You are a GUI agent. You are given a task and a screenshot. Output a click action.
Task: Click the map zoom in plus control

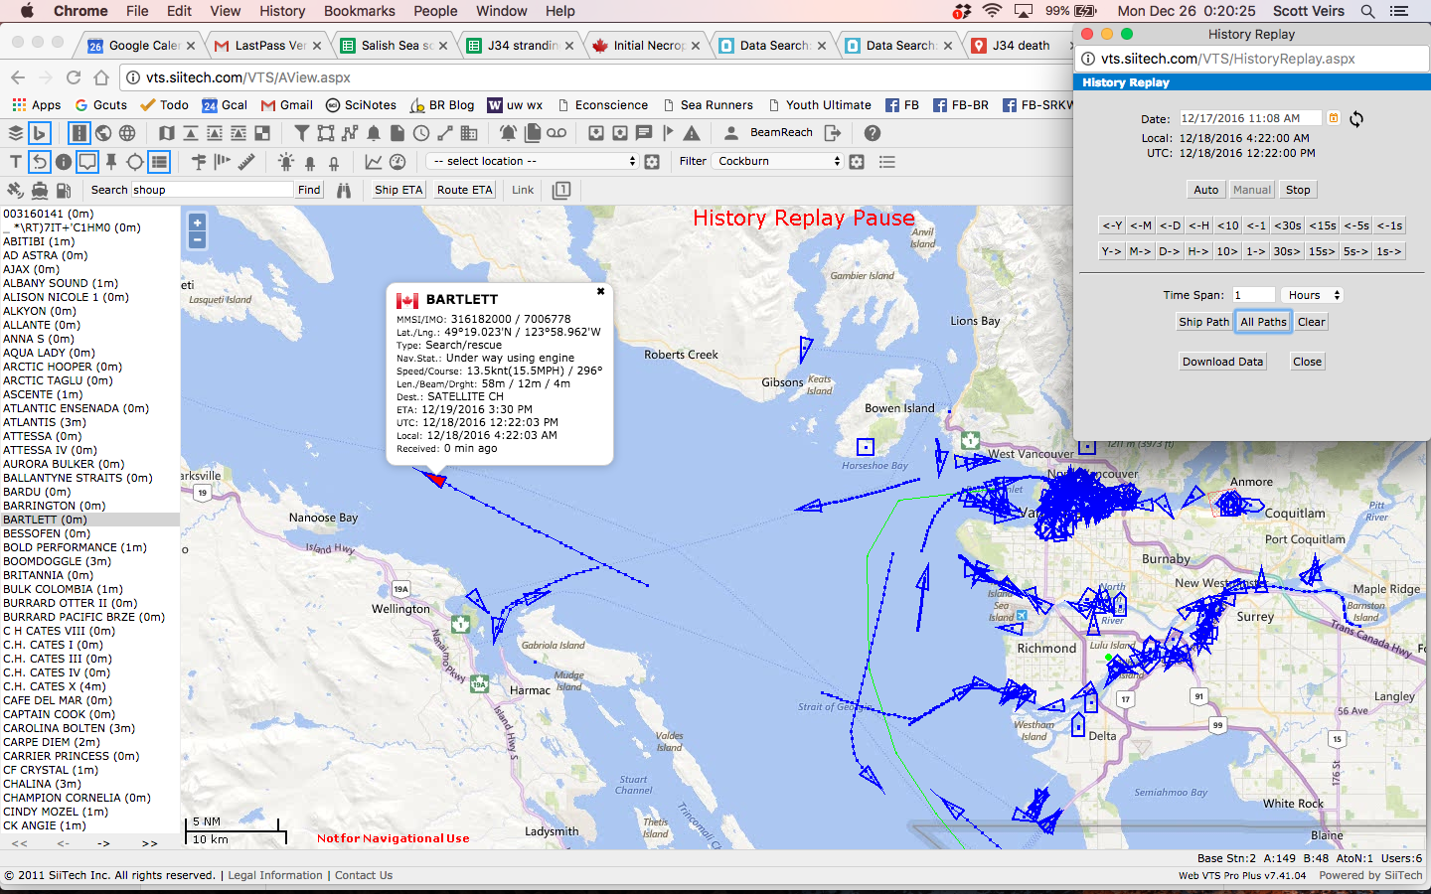pos(198,223)
